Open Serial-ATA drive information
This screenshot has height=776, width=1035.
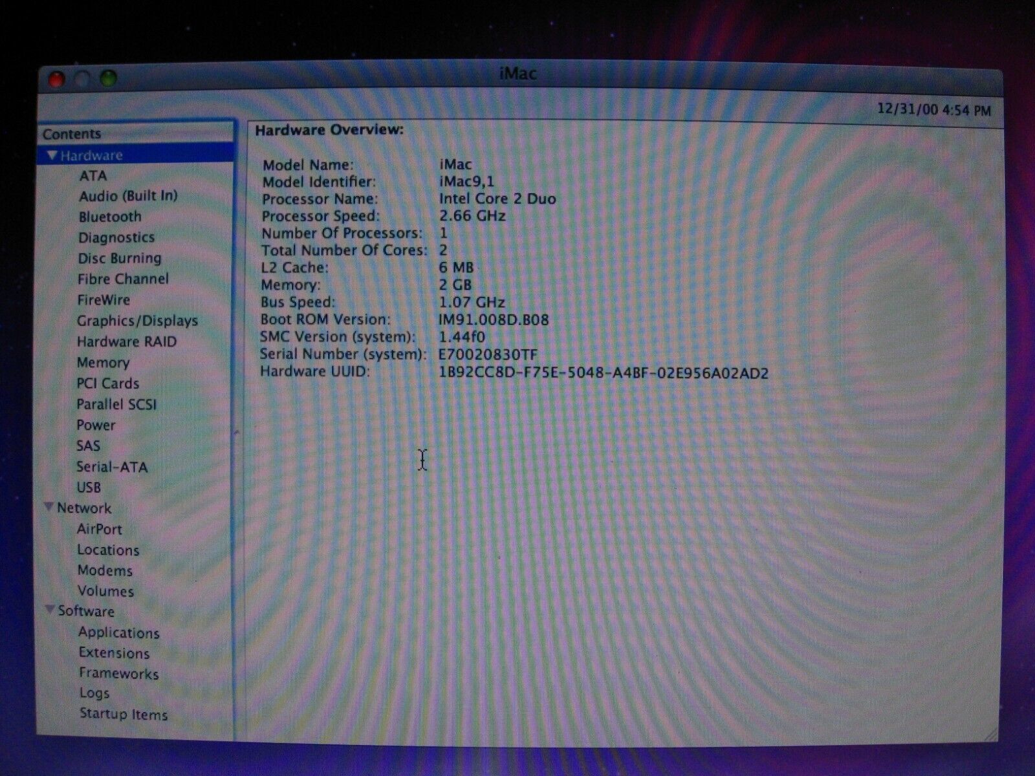click(112, 467)
